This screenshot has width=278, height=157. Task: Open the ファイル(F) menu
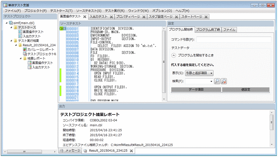point(13,11)
